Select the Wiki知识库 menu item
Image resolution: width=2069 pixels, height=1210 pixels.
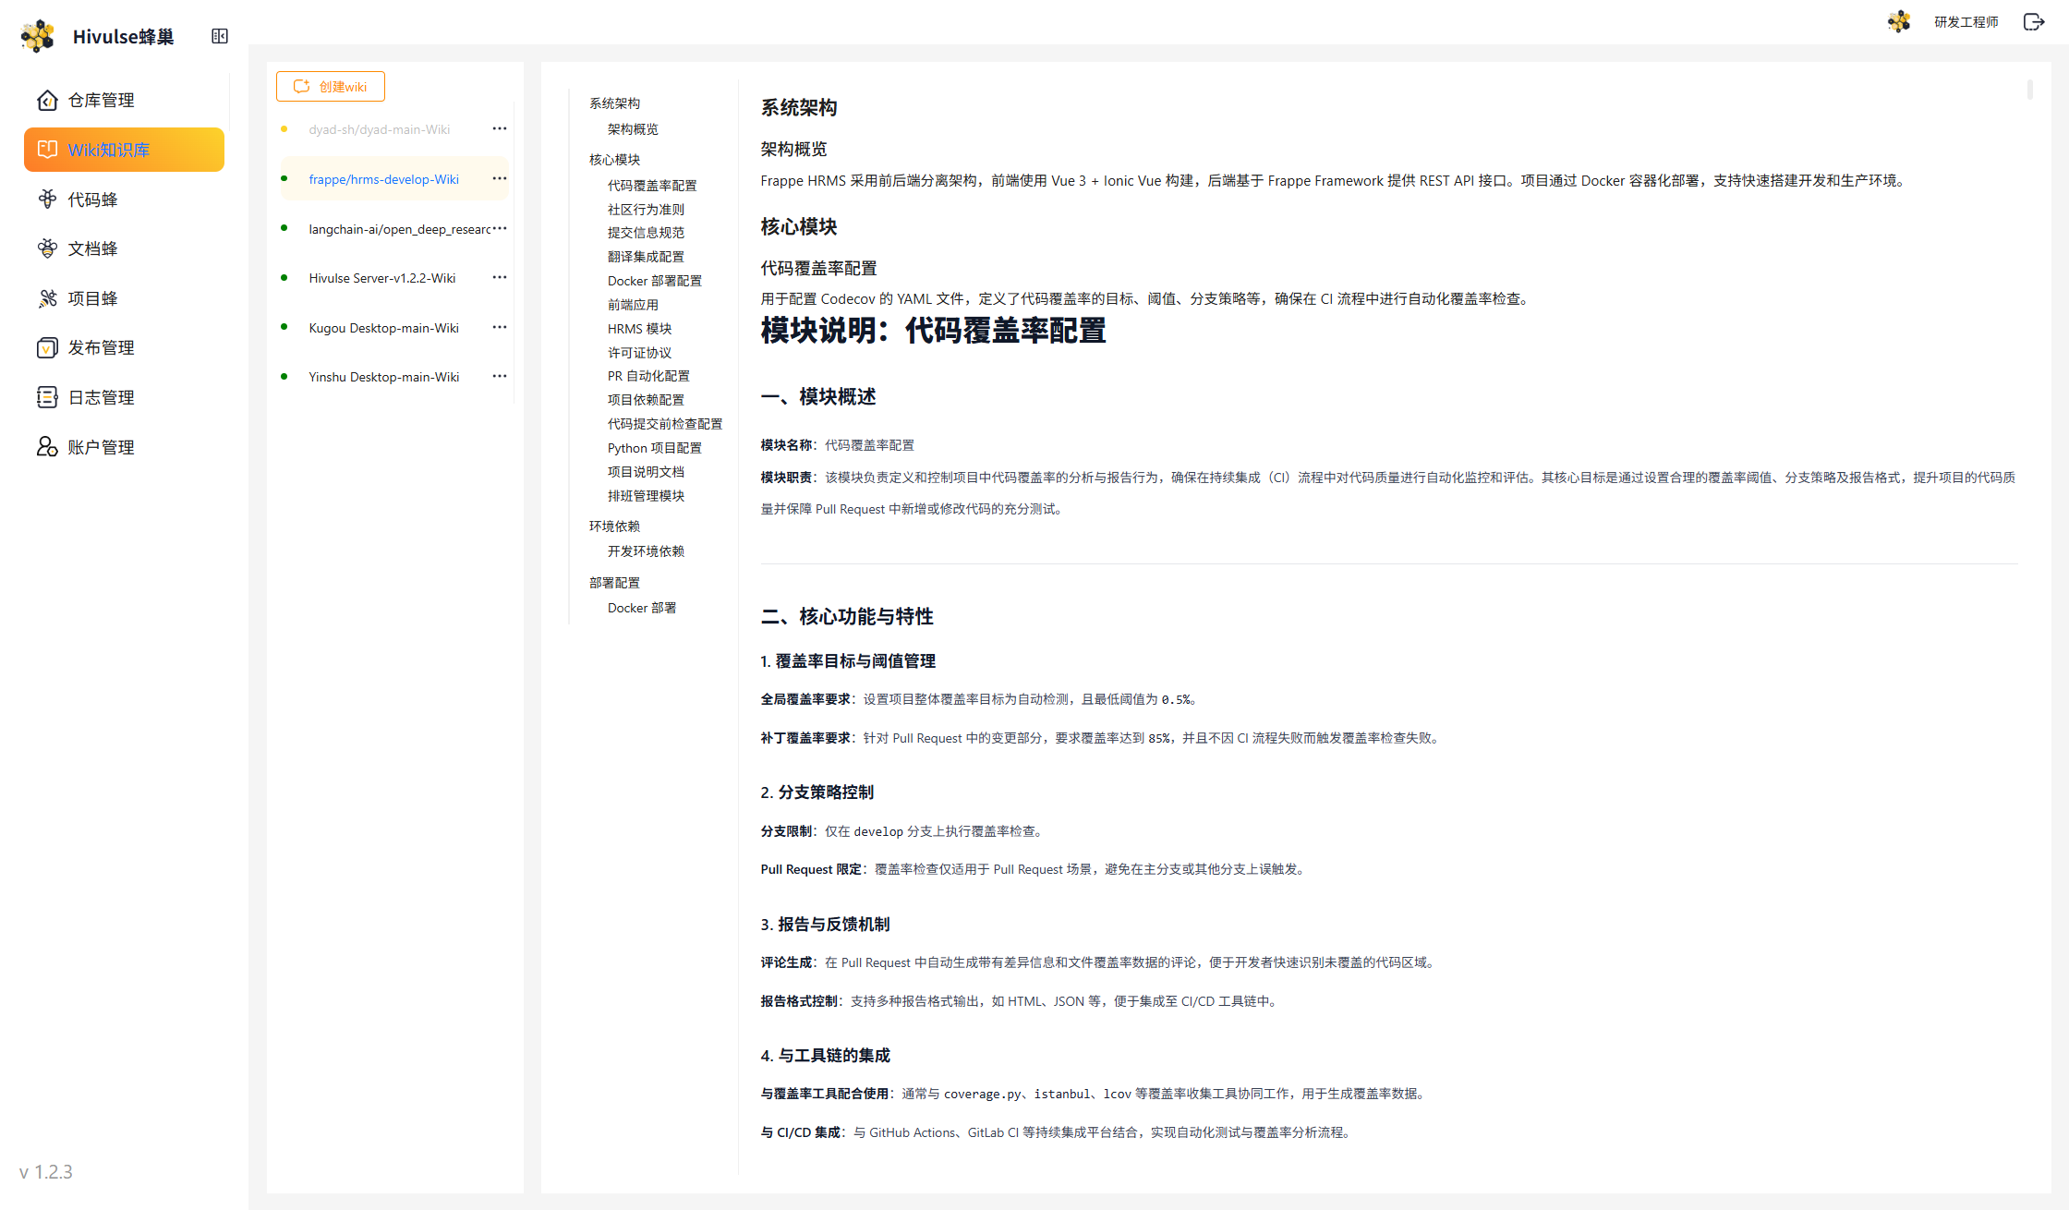point(124,150)
